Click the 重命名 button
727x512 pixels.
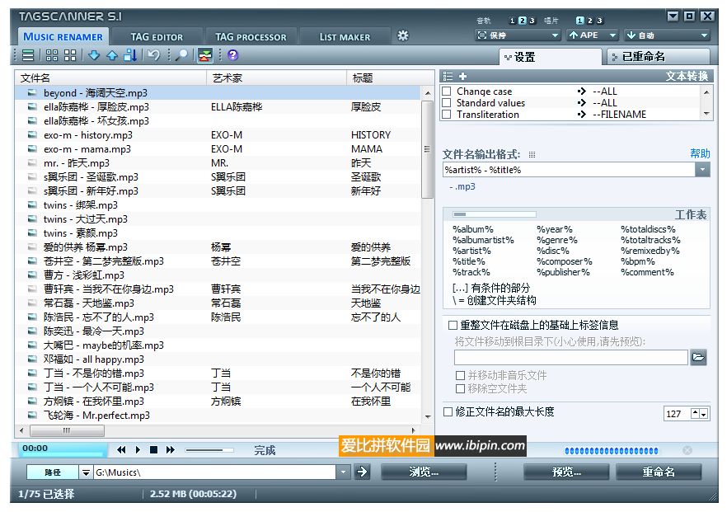tap(659, 472)
